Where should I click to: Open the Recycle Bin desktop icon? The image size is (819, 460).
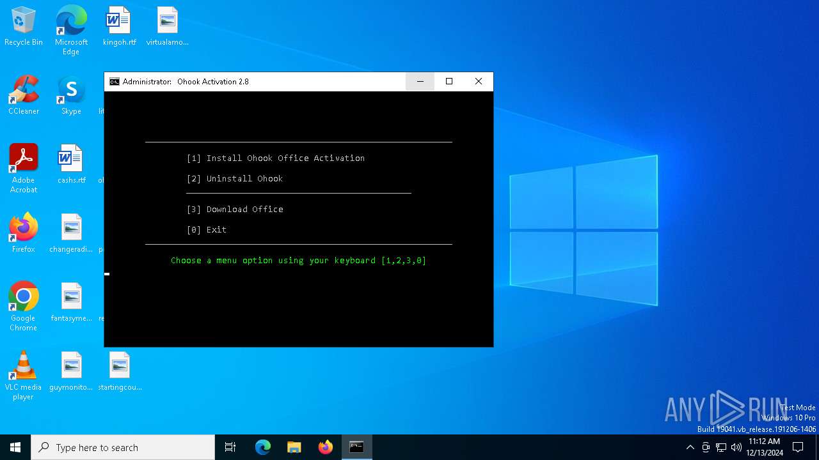pos(24,26)
